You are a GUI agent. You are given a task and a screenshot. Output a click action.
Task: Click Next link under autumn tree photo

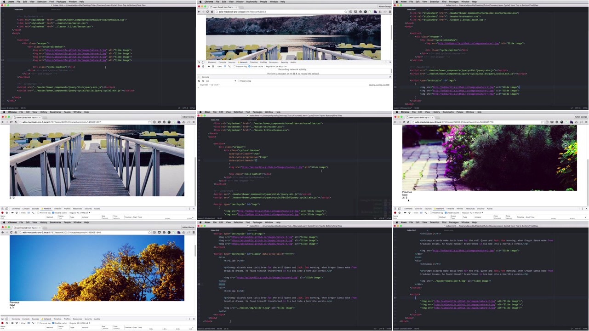tap(12, 305)
